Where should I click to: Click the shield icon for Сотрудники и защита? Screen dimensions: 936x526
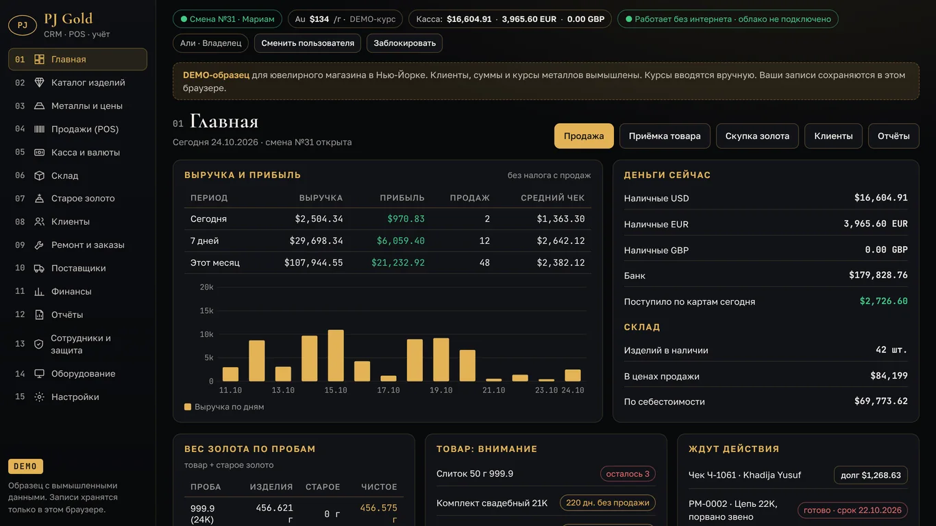tap(39, 344)
